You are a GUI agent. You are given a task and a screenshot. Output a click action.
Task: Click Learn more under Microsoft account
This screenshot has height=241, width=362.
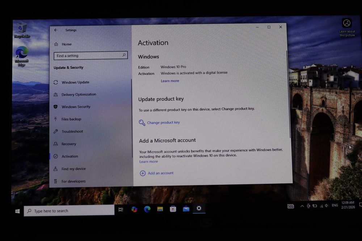(149, 162)
